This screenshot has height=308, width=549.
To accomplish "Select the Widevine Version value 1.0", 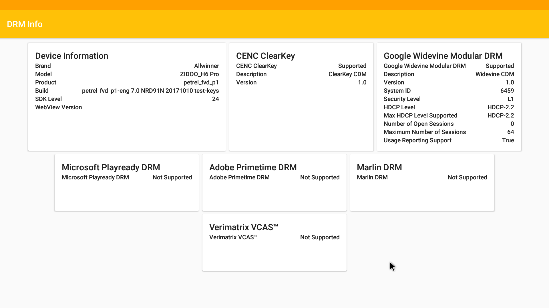I will (510, 82).
